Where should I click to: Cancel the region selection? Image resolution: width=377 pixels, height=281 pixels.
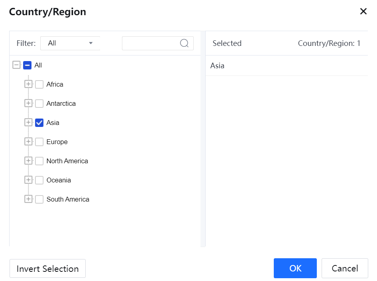point(344,268)
